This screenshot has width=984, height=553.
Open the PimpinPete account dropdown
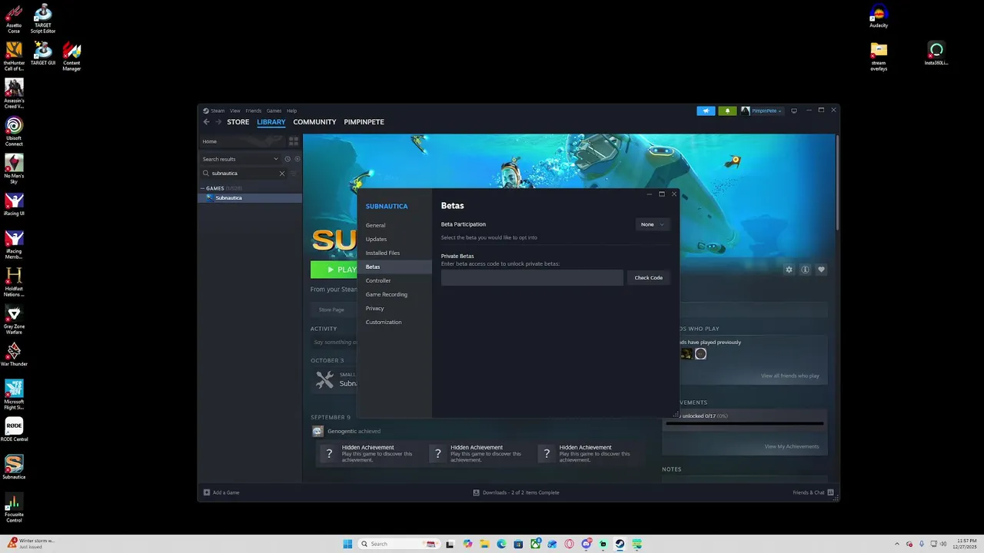[762, 111]
